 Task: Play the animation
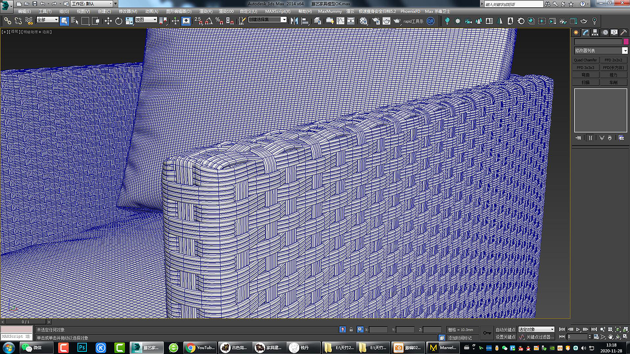point(578,329)
